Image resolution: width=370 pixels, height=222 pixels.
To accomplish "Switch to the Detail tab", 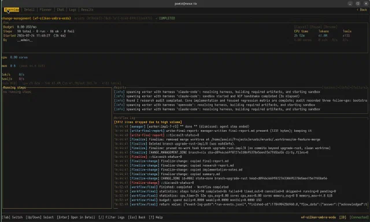I will (x=29, y=10).
